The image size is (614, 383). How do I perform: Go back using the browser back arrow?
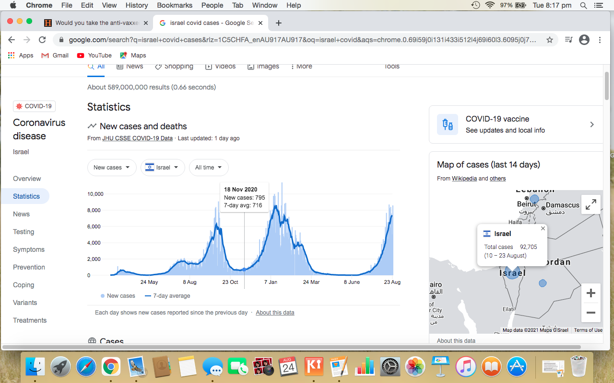(12, 40)
